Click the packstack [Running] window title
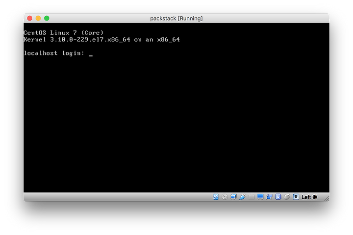The image size is (353, 235). pyautogui.click(x=176, y=18)
